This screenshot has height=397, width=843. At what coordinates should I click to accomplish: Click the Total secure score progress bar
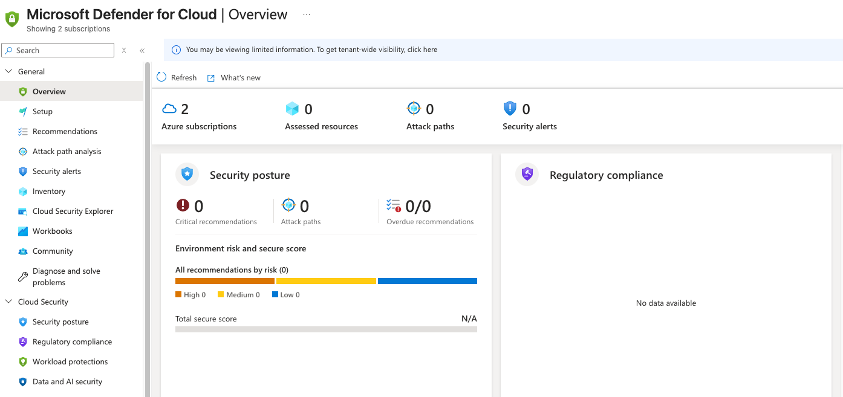[x=326, y=329]
